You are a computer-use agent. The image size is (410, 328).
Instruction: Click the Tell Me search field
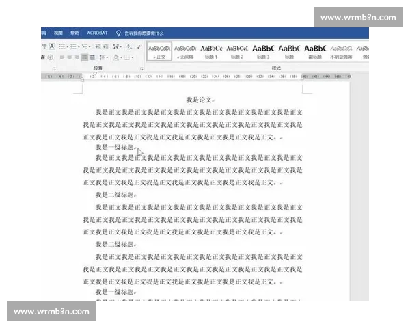pos(143,33)
